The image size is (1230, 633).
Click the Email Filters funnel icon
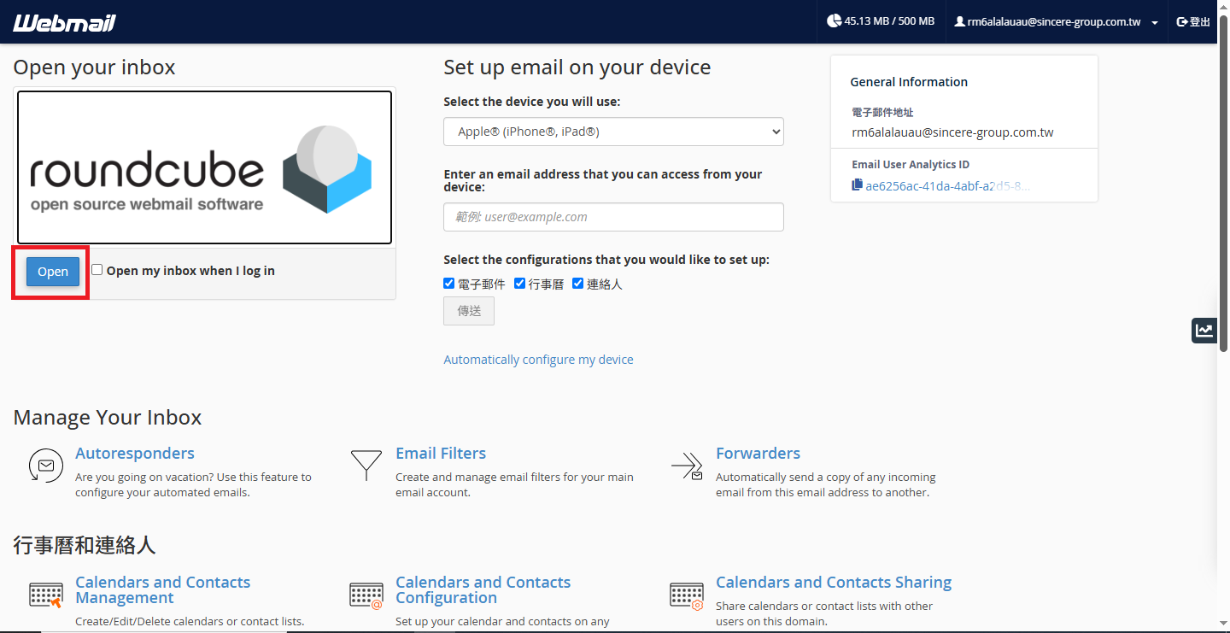pos(366,466)
